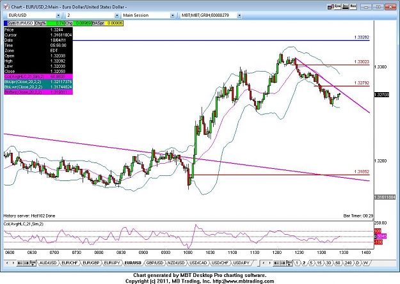This screenshot has width=400, height=284.
Task: Select the D daily interval tab
Action: tap(358, 263)
